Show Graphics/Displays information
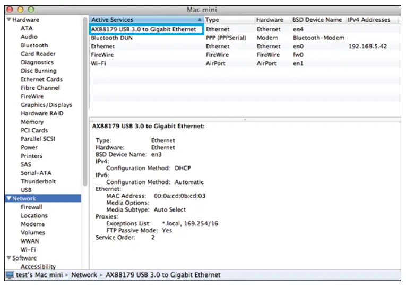This screenshot has width=406, height=285. point(46,105)
